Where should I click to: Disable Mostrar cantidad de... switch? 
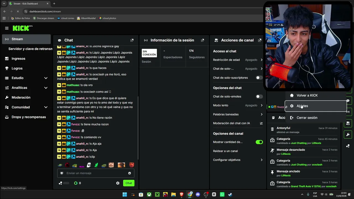tap(259, 142)
